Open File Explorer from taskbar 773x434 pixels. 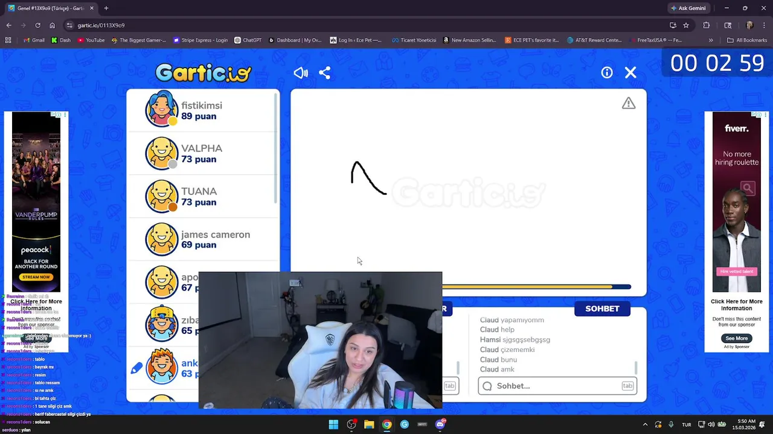tap(369, 424)
